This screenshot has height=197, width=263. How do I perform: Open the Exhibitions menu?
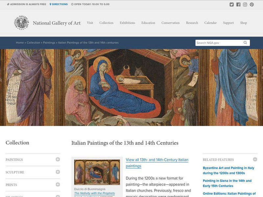tap(127, 23)
